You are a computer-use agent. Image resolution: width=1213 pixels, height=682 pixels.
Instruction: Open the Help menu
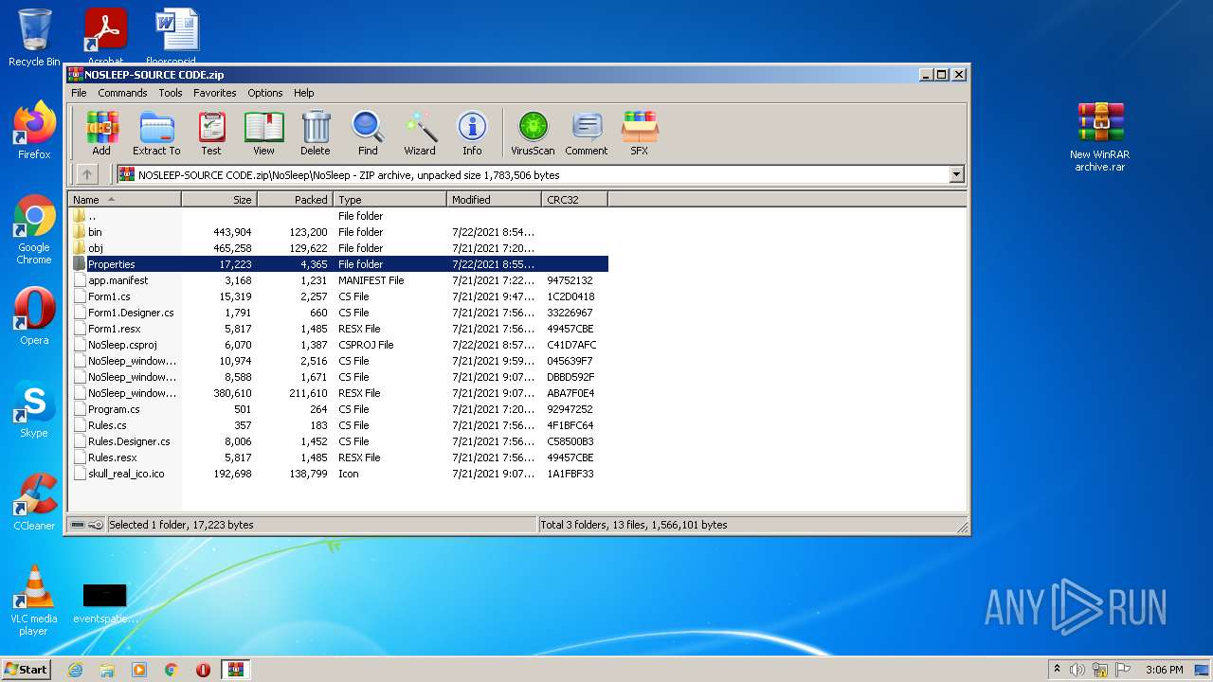point(303,93)
